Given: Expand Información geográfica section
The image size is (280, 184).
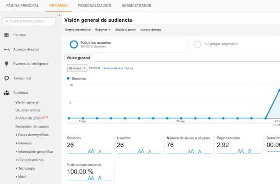Looking at the screenshot, I should tap(35, 152).
